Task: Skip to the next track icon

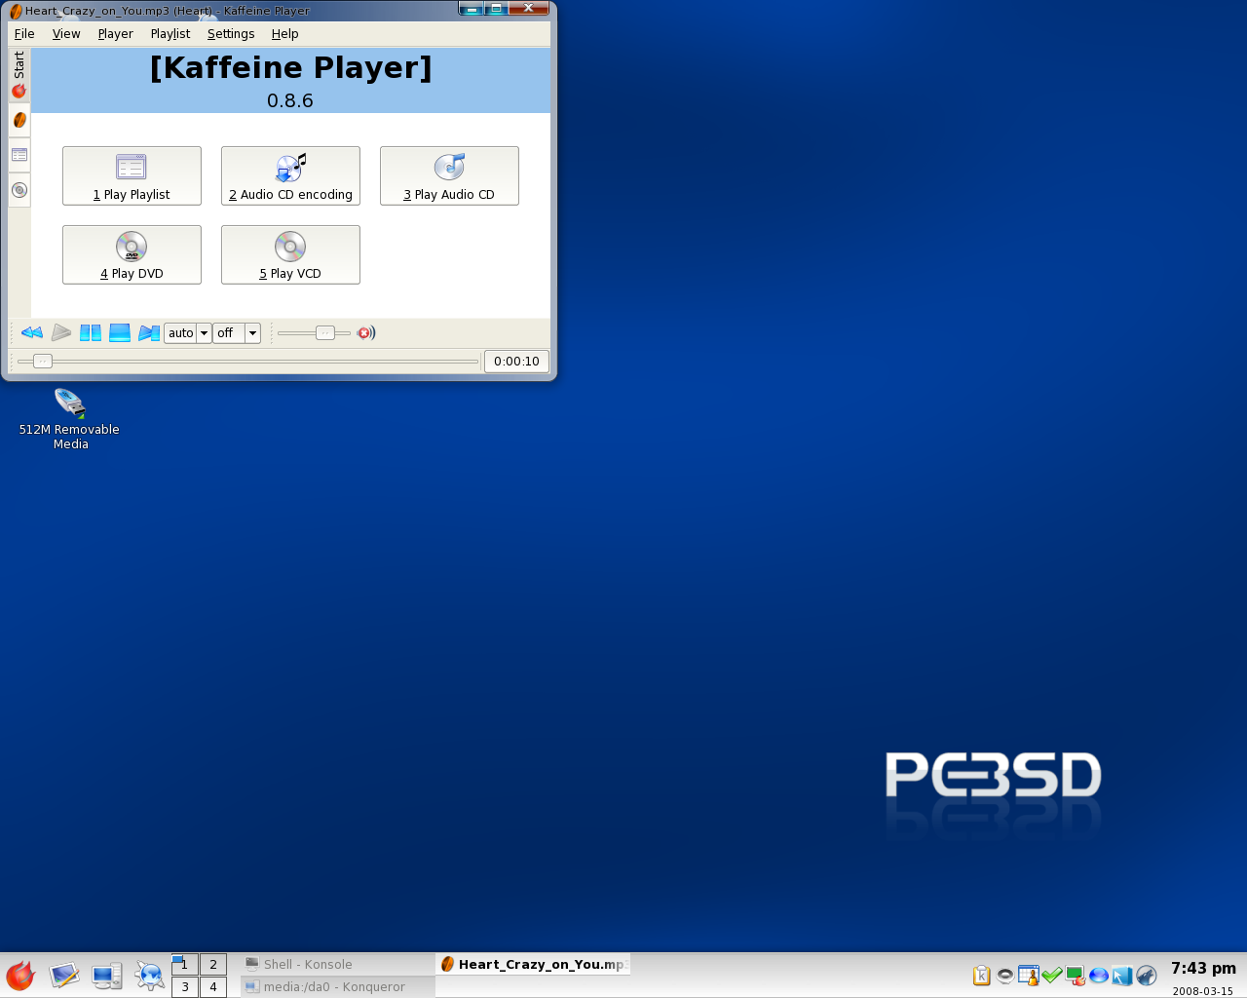Action: (149, 333)
